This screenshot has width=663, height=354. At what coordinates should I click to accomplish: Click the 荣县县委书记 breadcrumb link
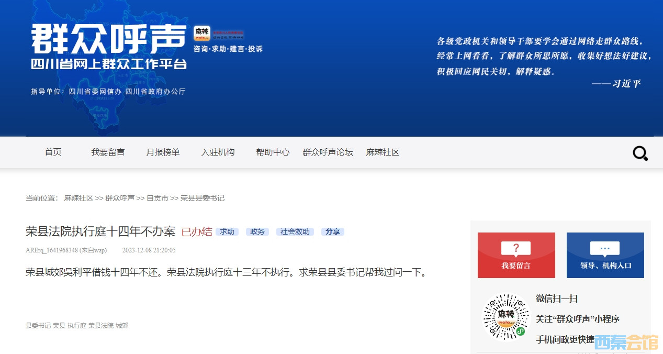tap(203, 198)
